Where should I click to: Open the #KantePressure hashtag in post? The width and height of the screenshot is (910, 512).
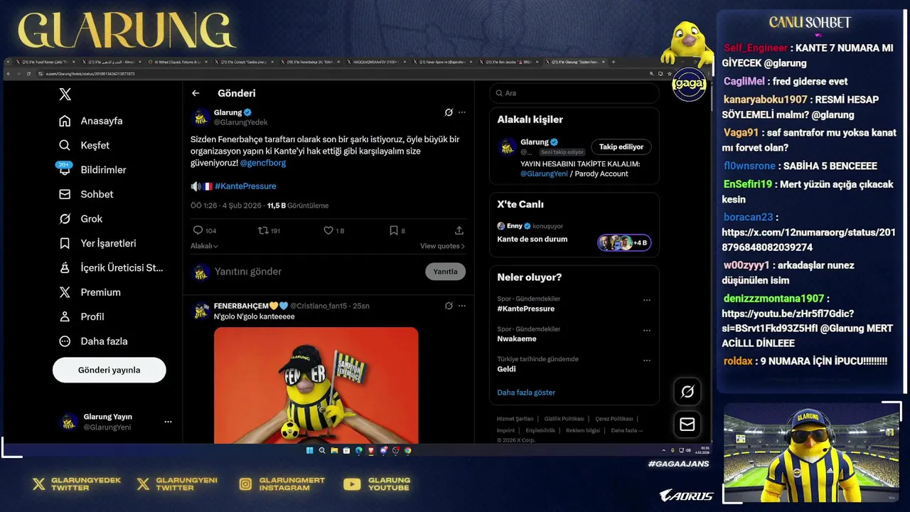point(245,186)
